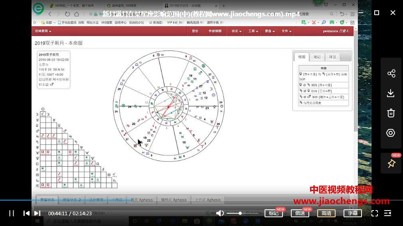This screenshot has height=226, width=403.
Task: Open the playlist panel icon
Action: click(x=387, y=213)
